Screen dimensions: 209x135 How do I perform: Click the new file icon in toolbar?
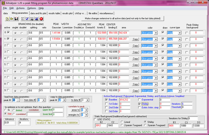pyautogui.click(x=8, y=19)
